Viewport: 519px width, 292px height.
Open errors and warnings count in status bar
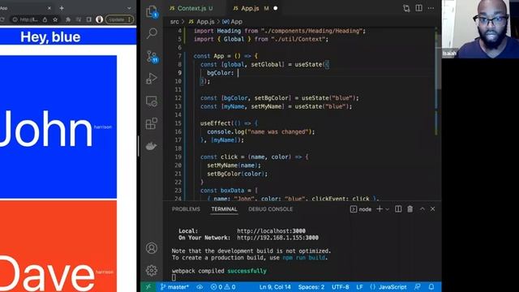point(223,287)
